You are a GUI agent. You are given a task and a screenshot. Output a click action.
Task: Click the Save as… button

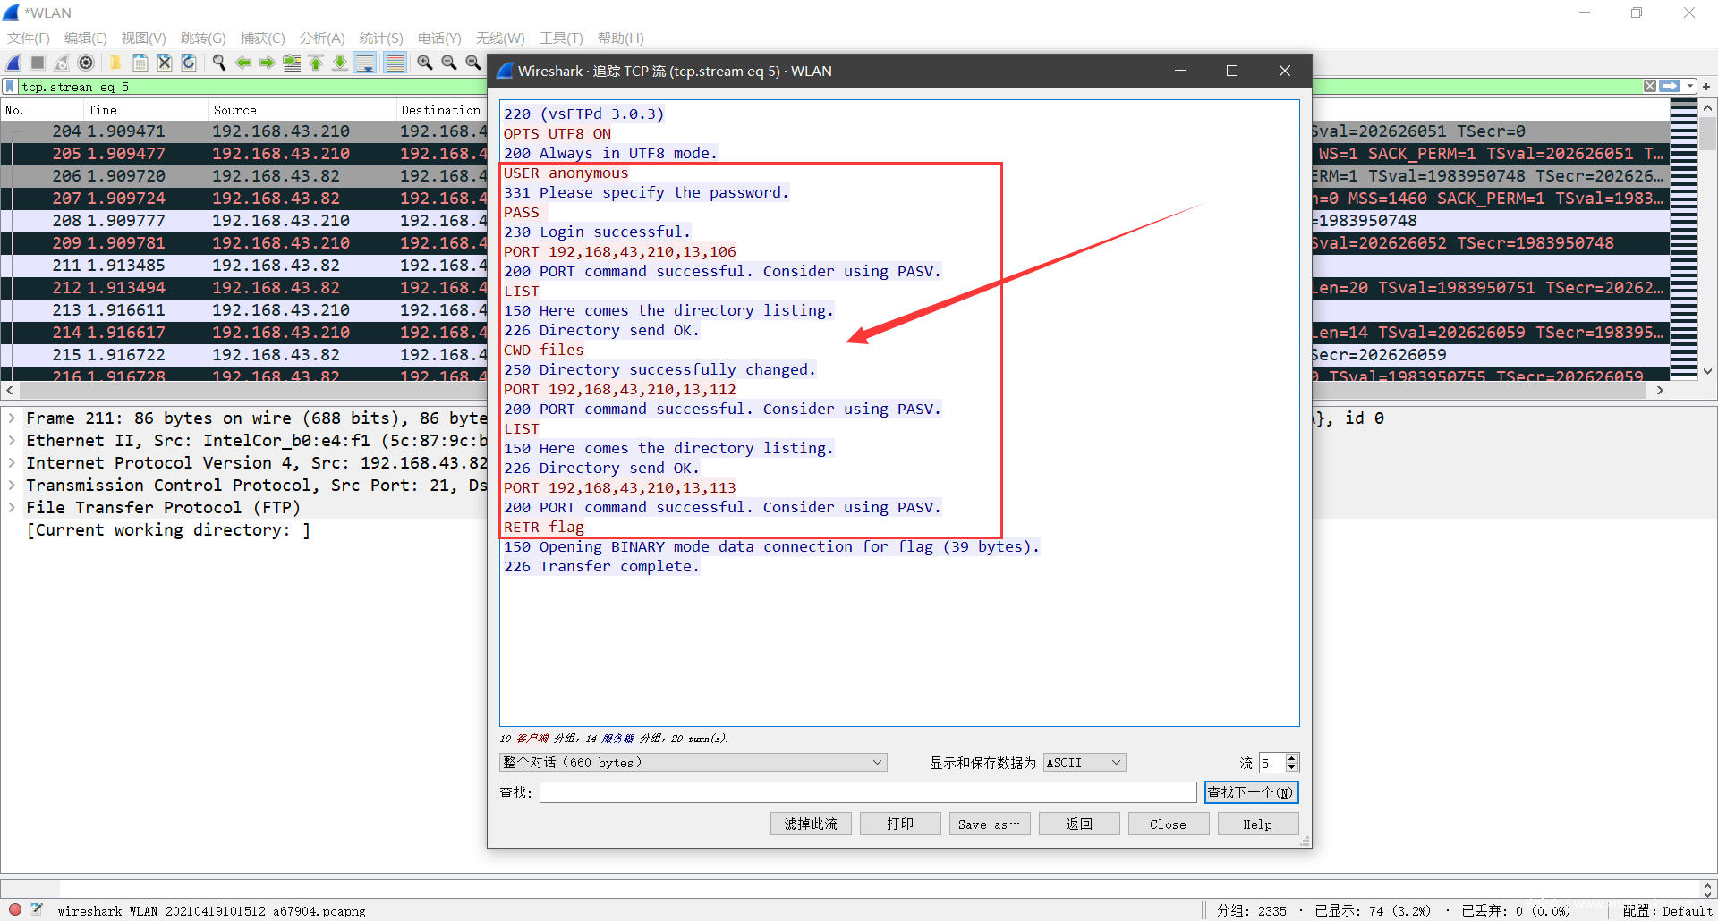click(x=989, y=824)
